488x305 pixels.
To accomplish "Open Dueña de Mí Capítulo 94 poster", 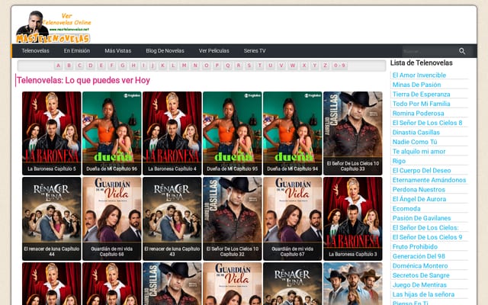I will click(x=293, y=133).
